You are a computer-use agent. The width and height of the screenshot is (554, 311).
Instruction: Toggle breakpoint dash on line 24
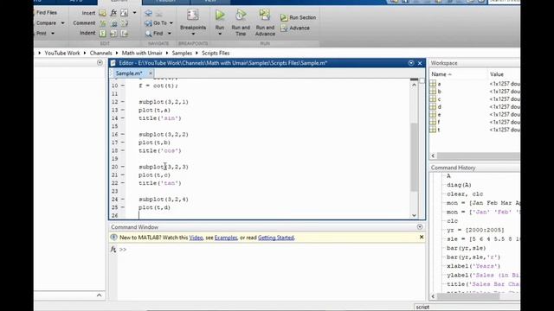pyautogui.click(x=123, y=200)
